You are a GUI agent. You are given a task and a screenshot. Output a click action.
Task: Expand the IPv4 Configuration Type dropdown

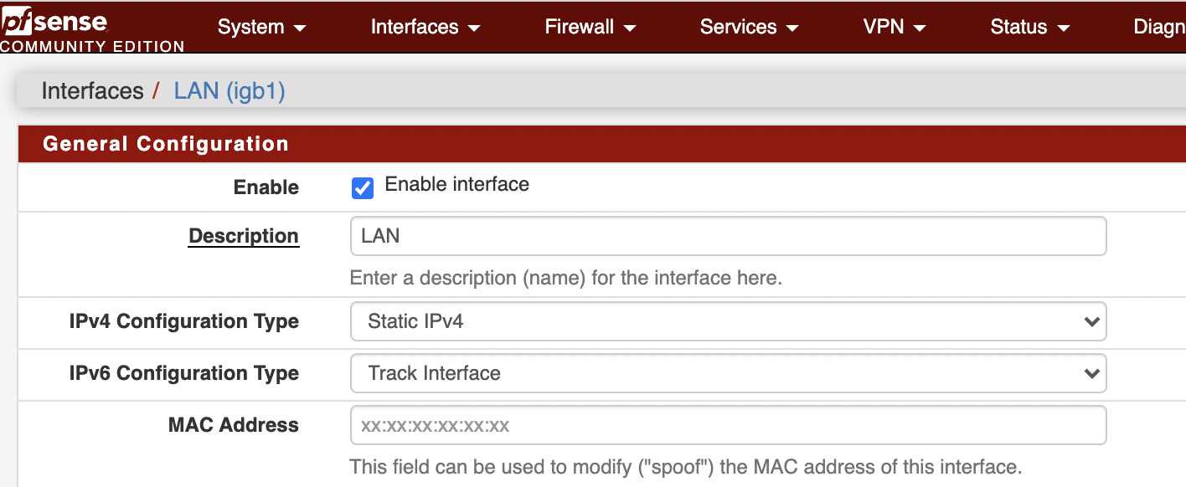click(x=728, y=321)
